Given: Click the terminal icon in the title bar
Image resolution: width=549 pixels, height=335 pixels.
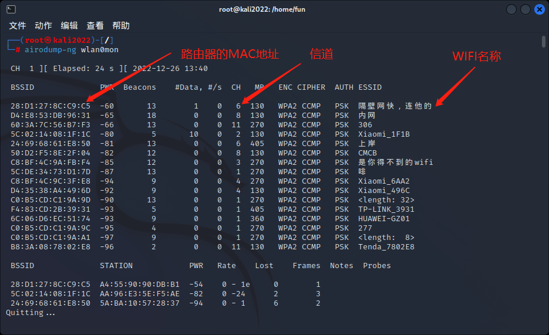Looking at the screenshot, I should pos(11,9).
